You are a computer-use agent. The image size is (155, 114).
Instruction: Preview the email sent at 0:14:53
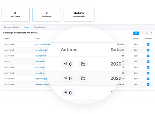tap(148, 85)
